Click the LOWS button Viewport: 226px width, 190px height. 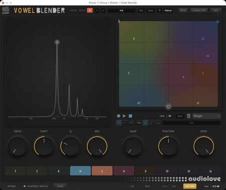coord(60,186)
